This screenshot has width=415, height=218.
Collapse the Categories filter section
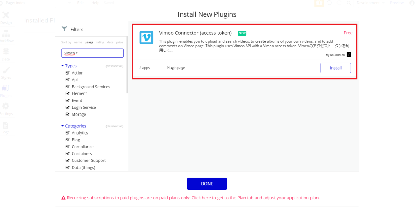click(74, 126)
